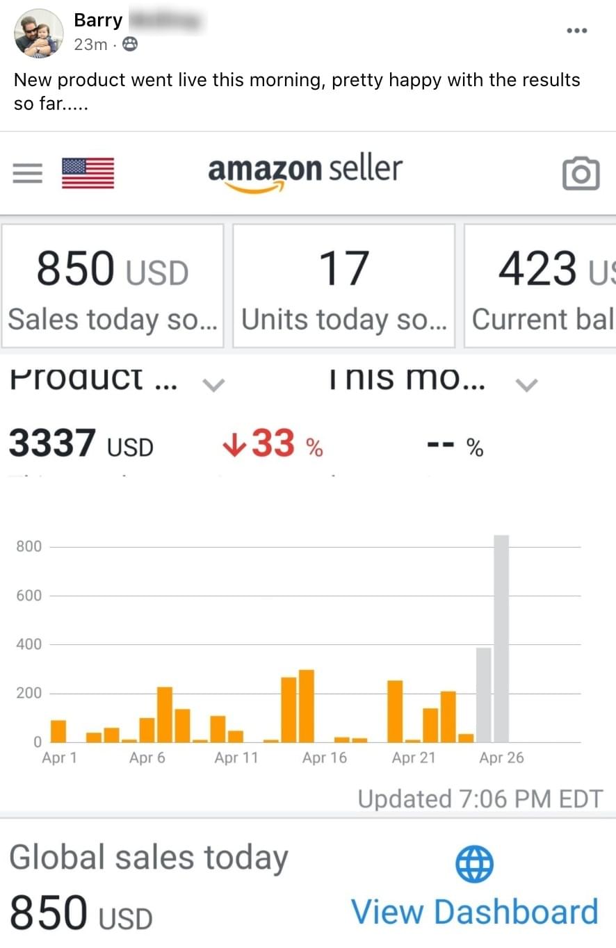This screenshot has height=948, width=616.
Task: Click the 23m post timestamp
Action: pos(90,44)
